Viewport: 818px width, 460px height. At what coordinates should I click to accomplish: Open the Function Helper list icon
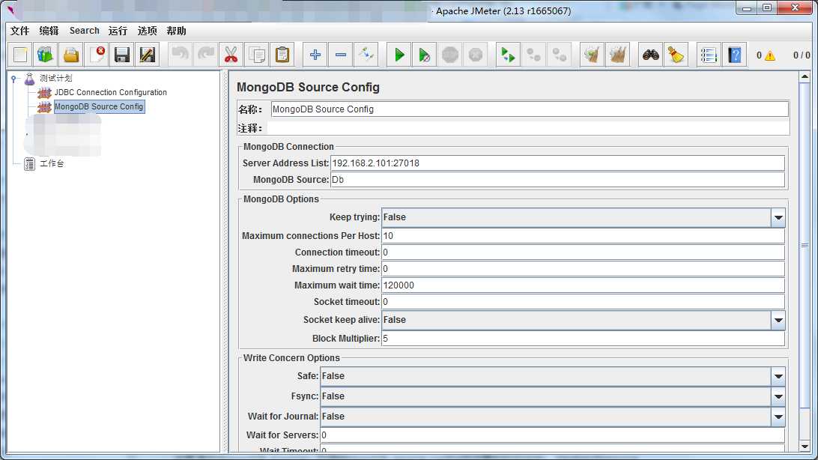(709, 55)
